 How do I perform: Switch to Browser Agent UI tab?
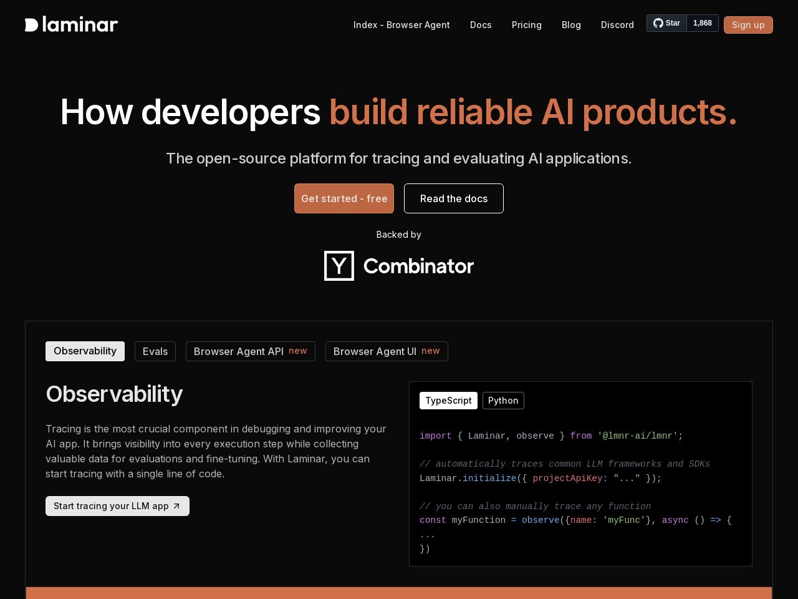point(387,351)
